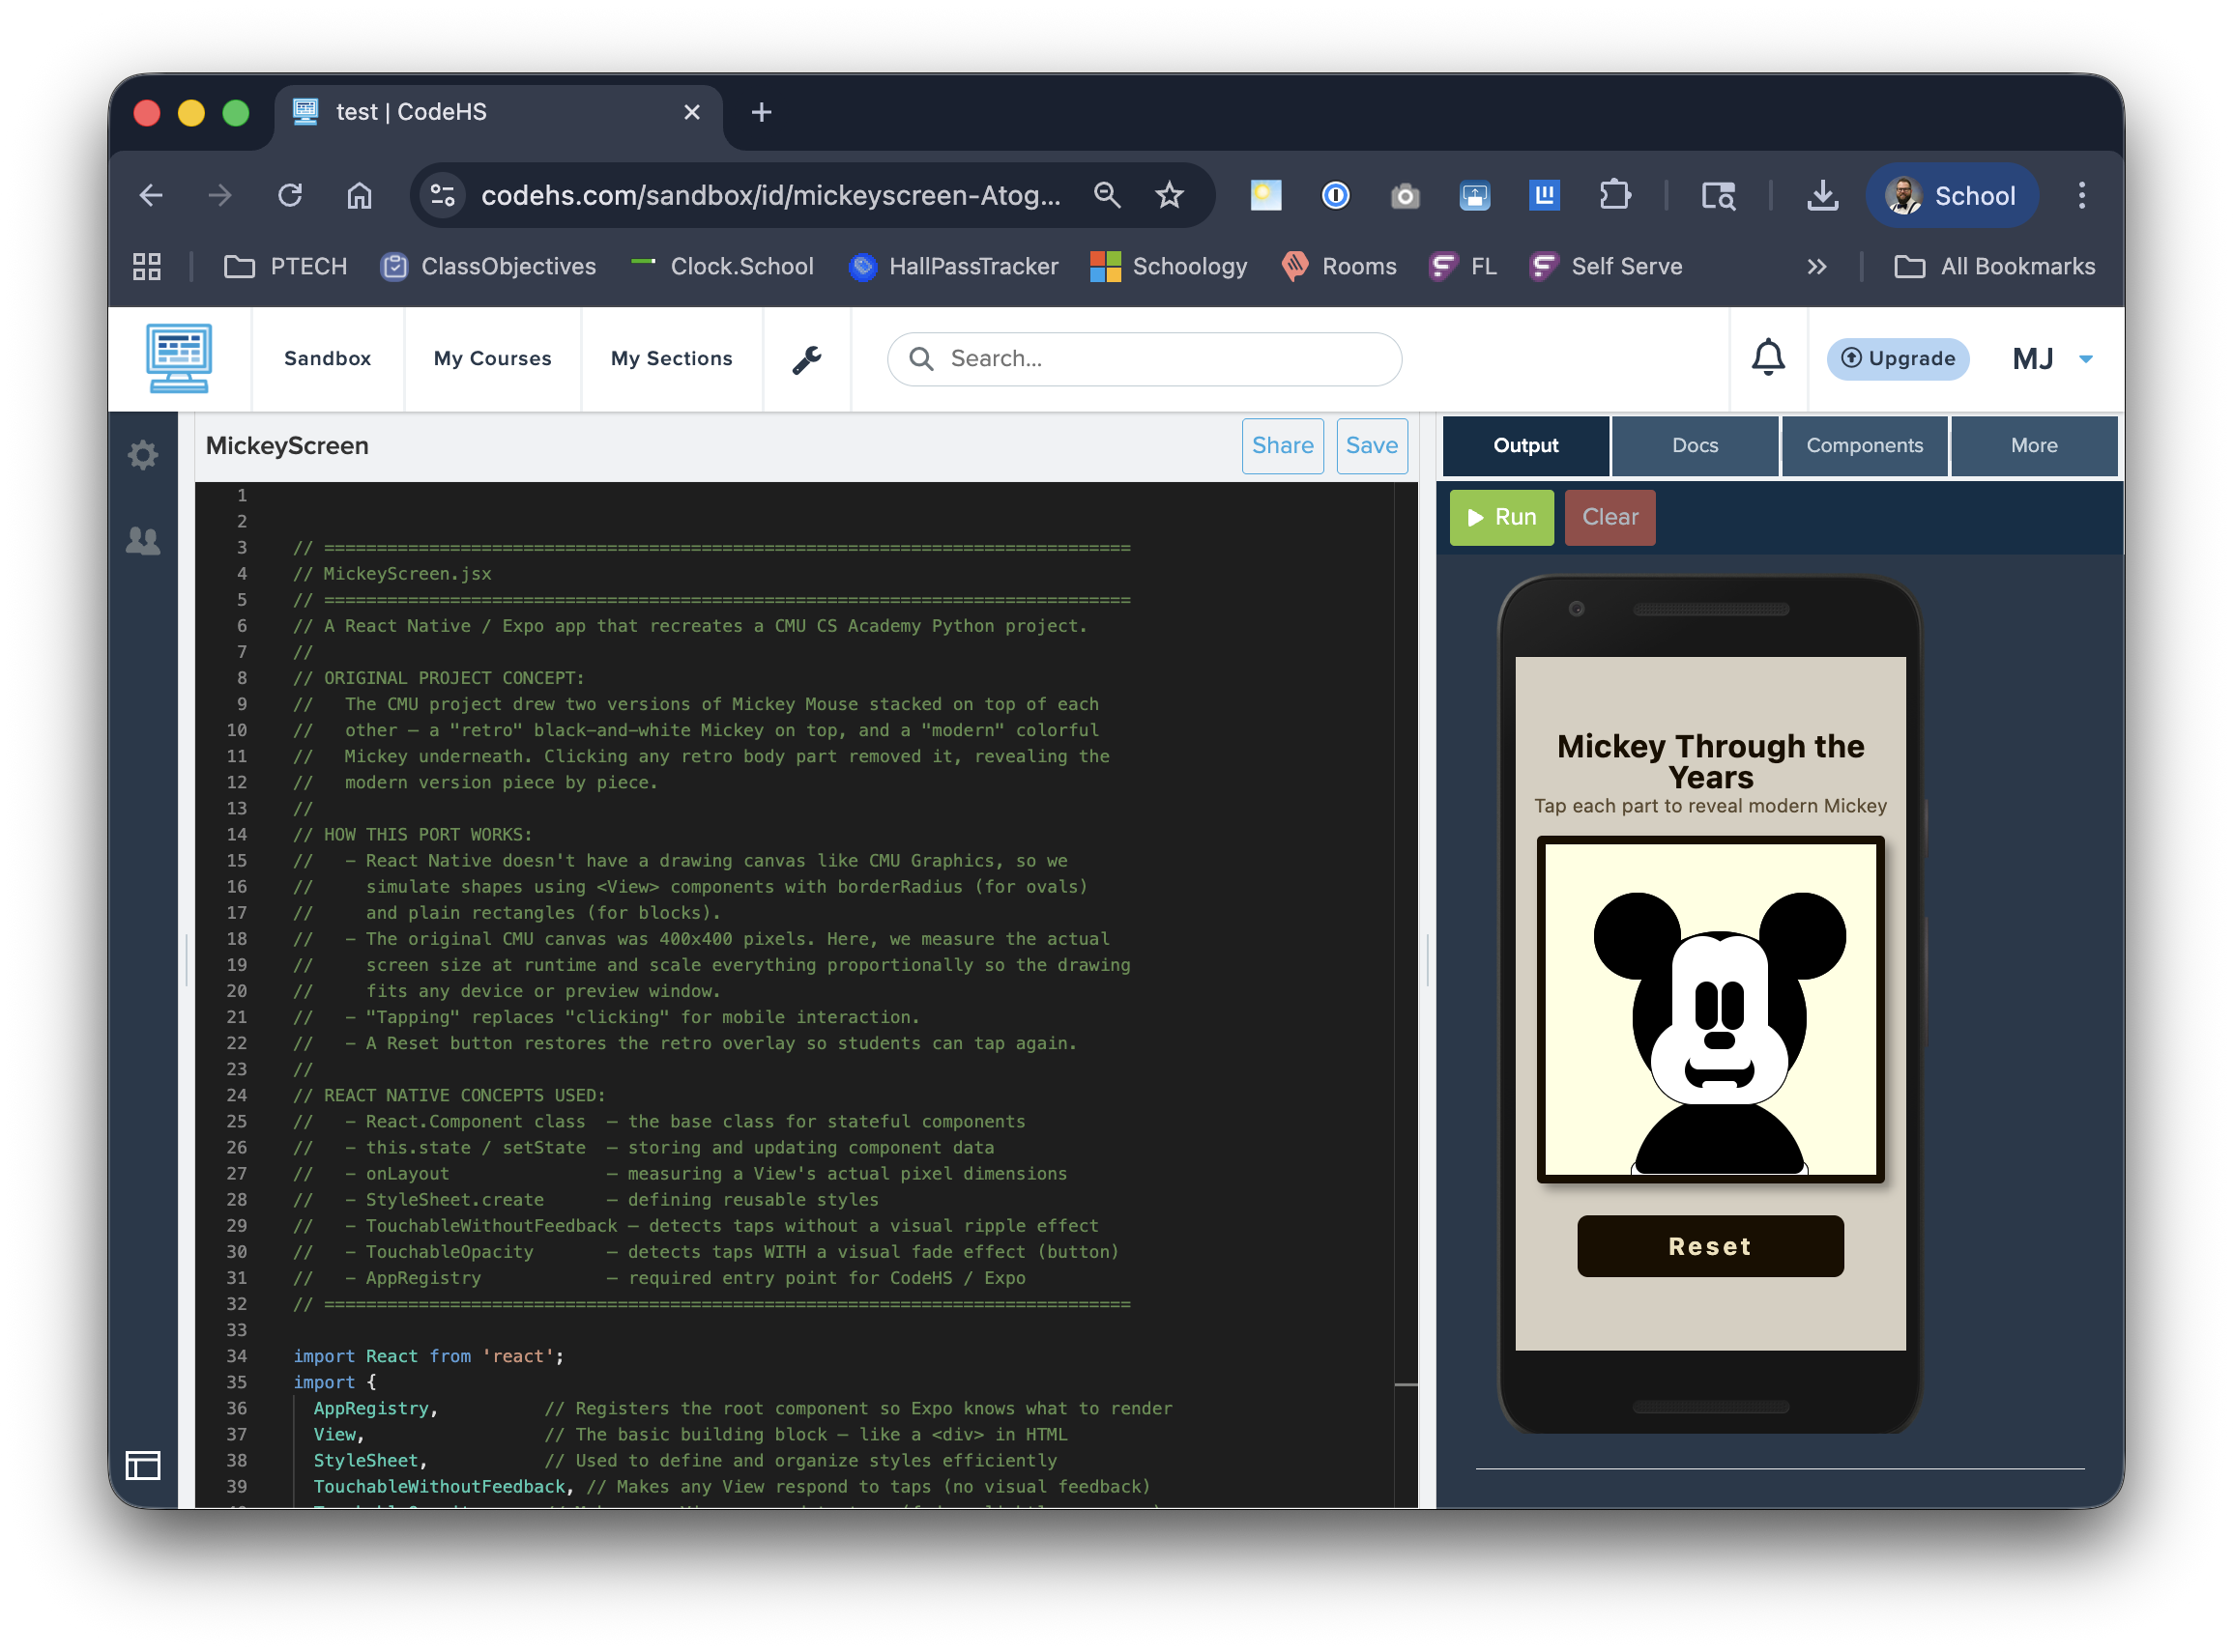Click the weather extension icon
Viewport: 2233px width, 1652px height.
[x=1265, y=195]
